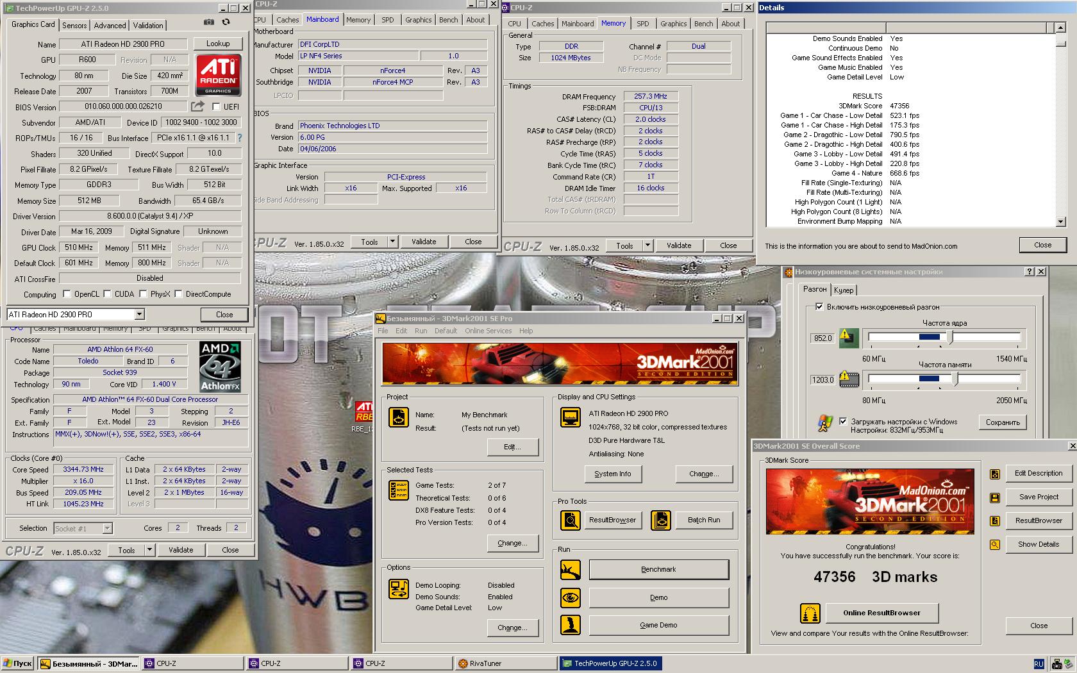Open RBE desktop icon

pyautogui.click(x=364, y=417)
